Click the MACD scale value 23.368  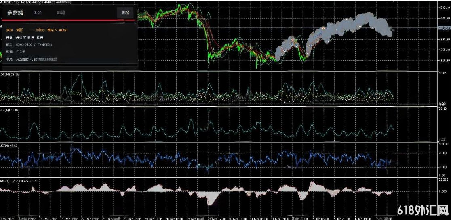[x=444, y=180]
